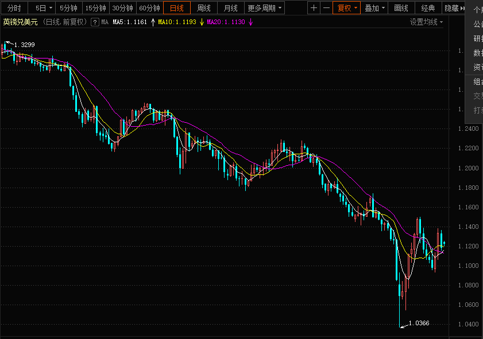Open the 设置均线 settings dropdown
The width and height of the screenshot is (483, 339).
(x=426, y=22)
